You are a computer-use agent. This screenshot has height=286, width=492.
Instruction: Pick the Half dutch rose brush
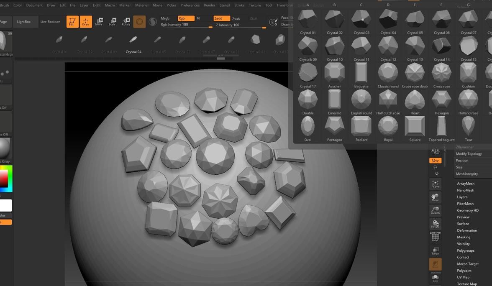tap(388, 102)
